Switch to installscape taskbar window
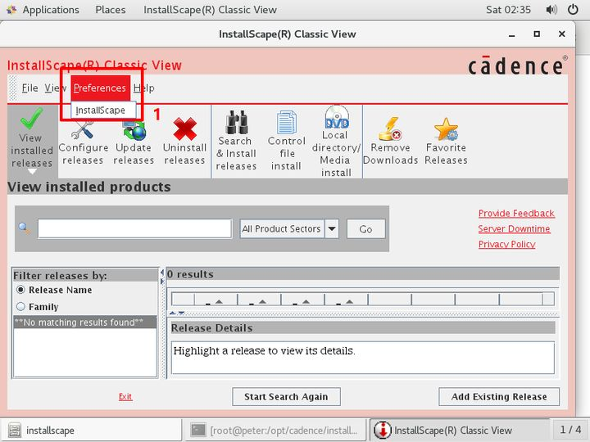 pos(90,430)
